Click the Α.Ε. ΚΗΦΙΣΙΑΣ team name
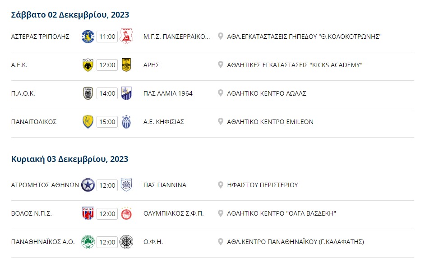The height and width of the screenshot is (258, 425). [164, 122]
